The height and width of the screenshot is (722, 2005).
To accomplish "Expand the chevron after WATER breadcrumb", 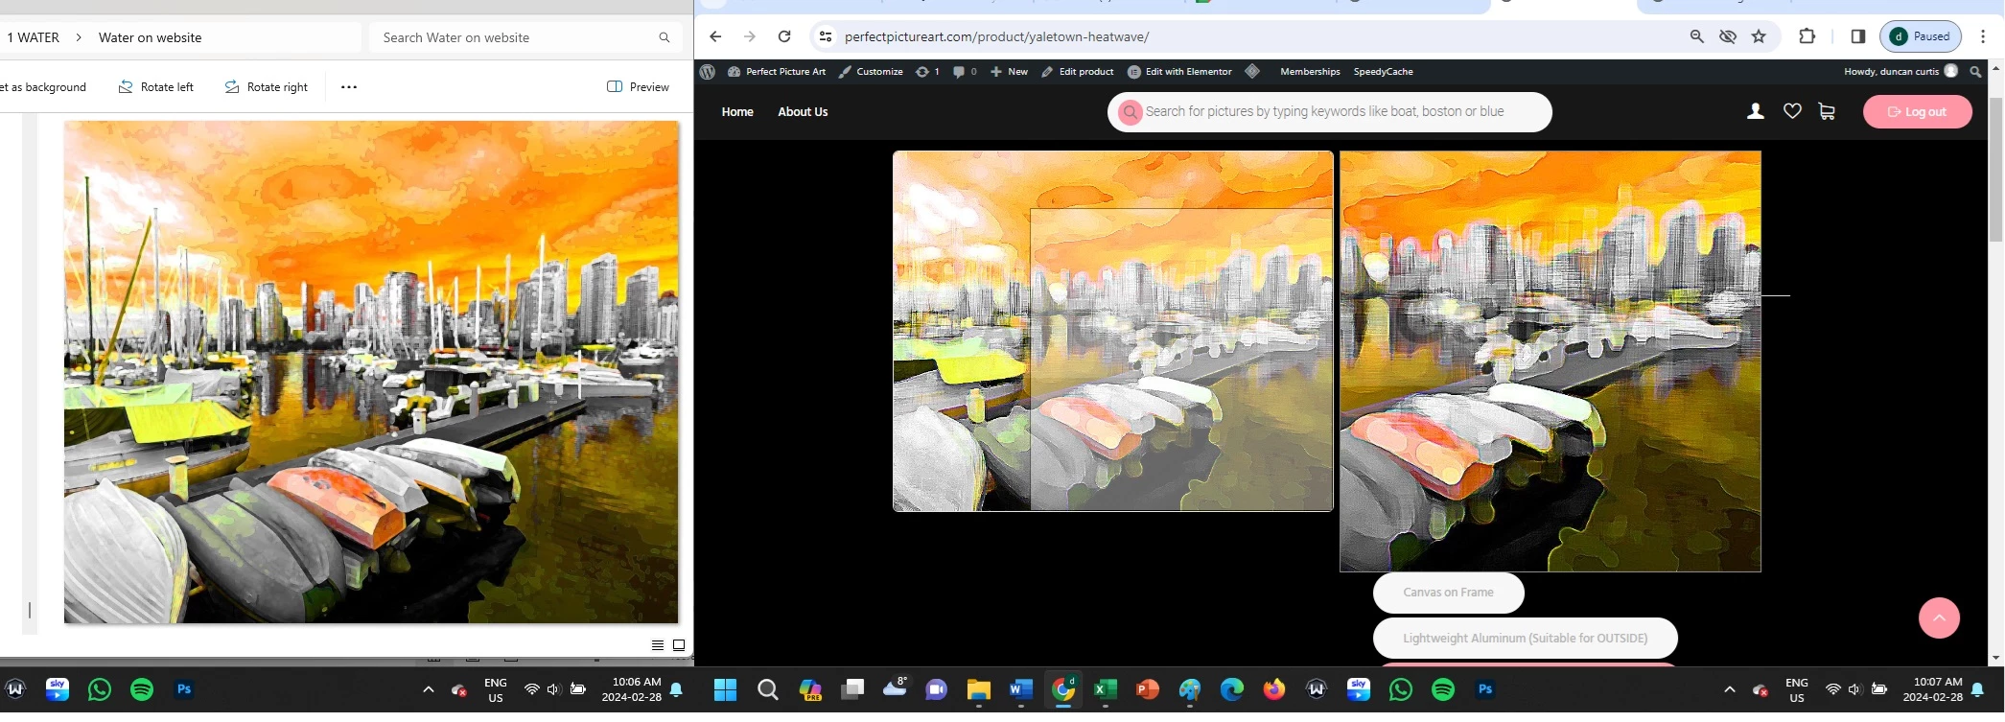I will (79, 37).
